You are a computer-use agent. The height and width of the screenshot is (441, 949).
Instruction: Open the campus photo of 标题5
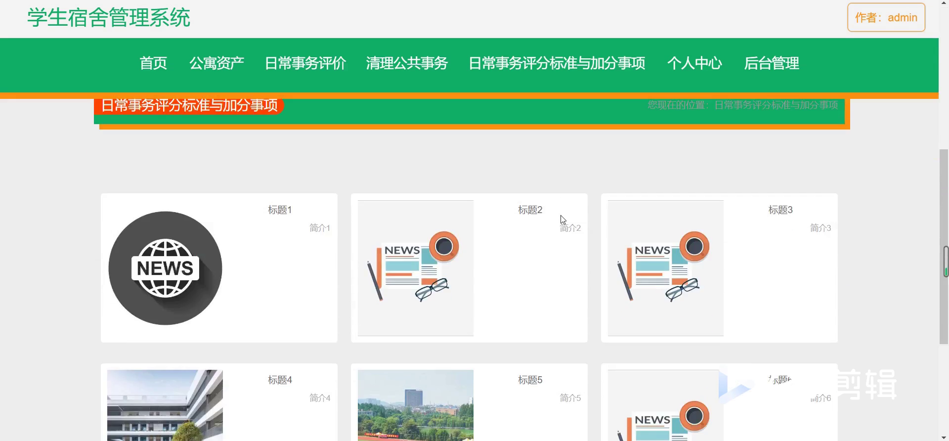(x=416, y=405)
